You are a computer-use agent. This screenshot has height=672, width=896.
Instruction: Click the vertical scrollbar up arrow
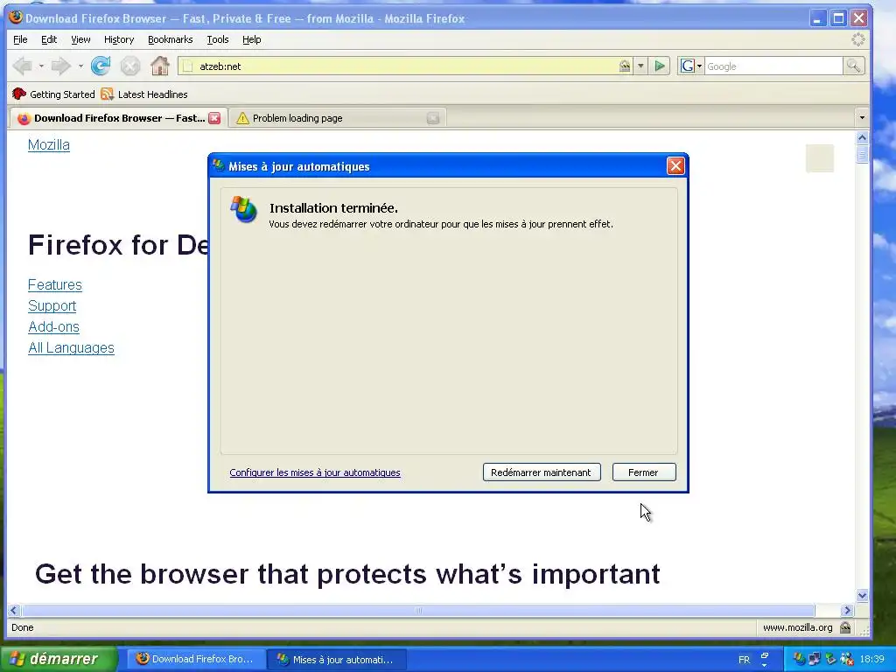(862, 137)
